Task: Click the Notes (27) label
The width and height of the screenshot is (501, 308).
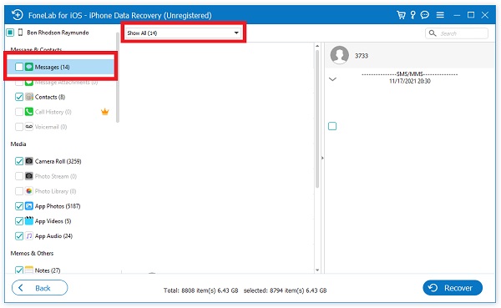Action: [48, 270]
